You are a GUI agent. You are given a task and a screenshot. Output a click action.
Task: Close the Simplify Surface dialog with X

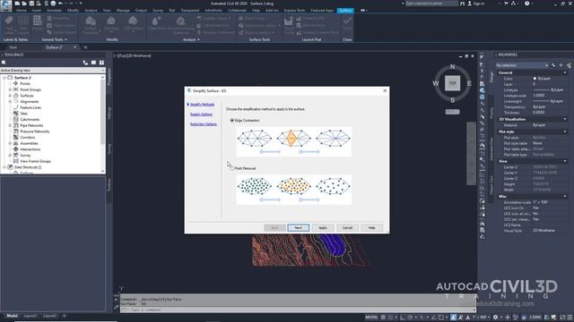pos(385,90)
